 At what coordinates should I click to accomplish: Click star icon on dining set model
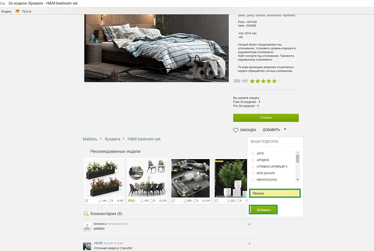click(160, 201)
